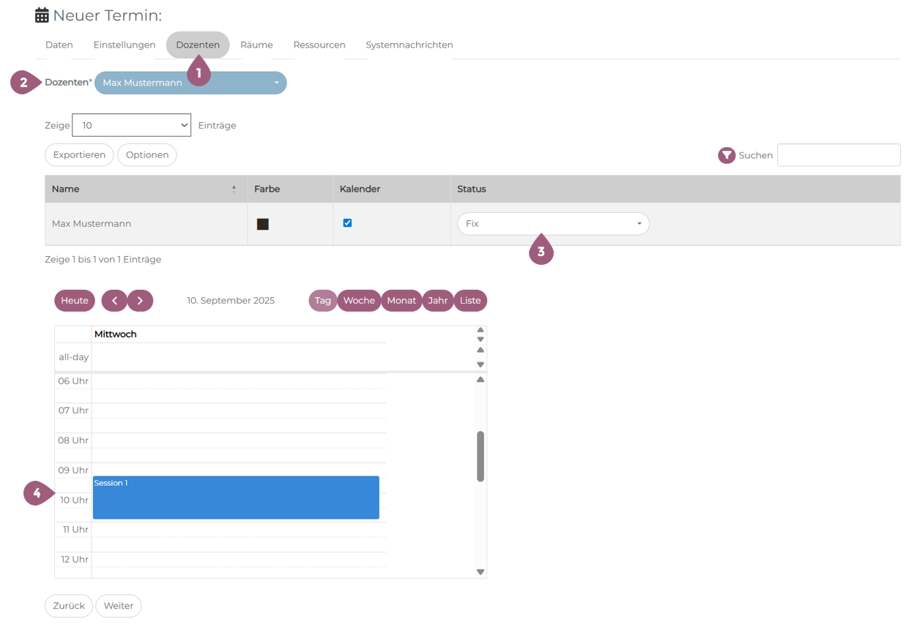The height and width of the screenshot is (630, 912).
Task: Click the top up arrow in Mittwoch header row
Action: (481, 330)
